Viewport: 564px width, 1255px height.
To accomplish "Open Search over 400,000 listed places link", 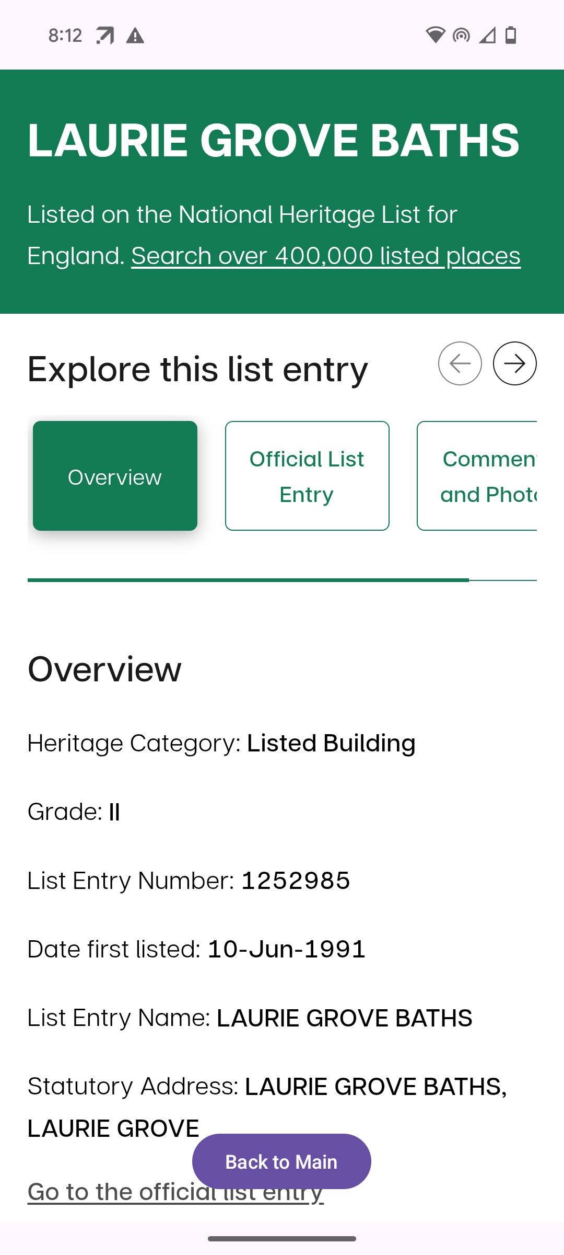I will pyautogui.click(x=326, y=256).
